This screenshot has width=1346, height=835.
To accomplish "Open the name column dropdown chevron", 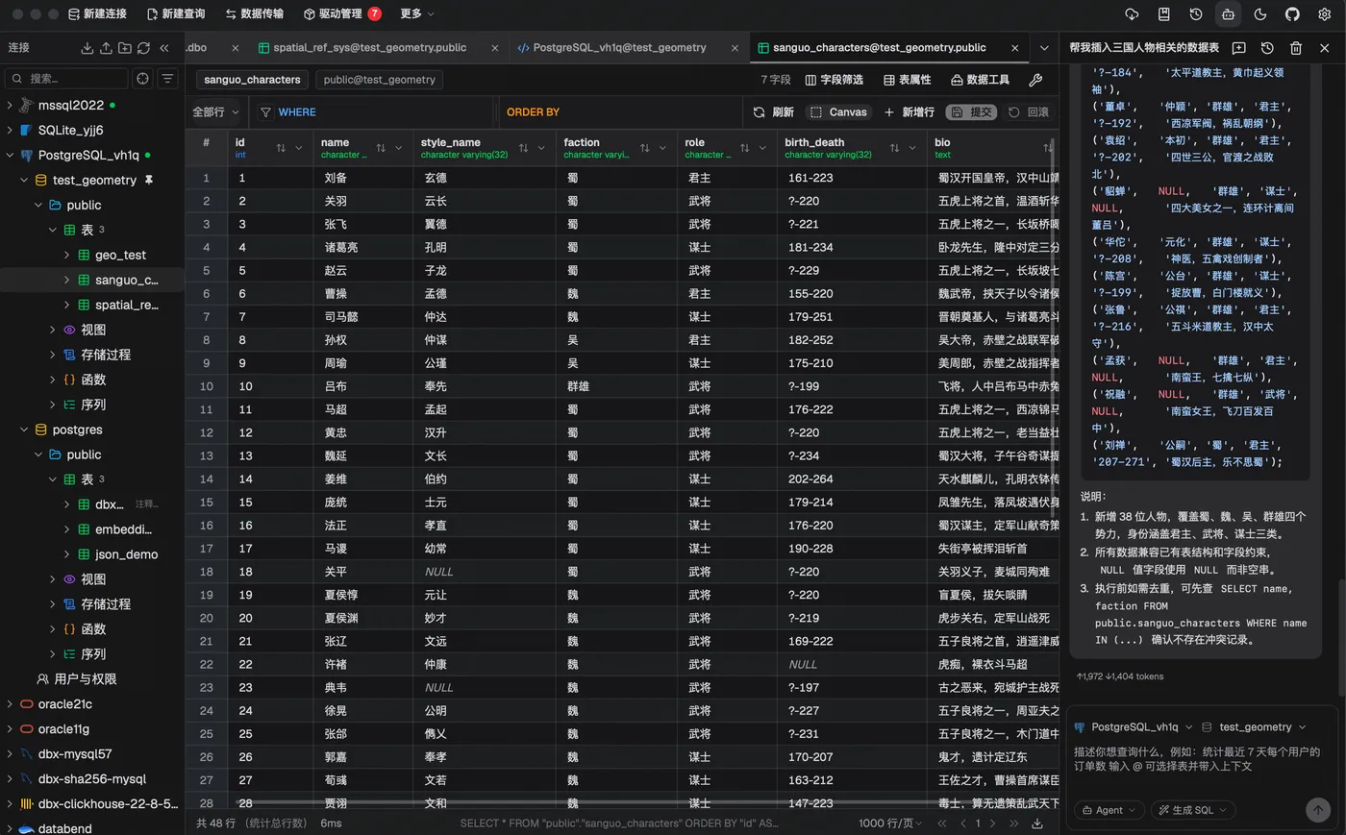I will click(x=399, y=148).
